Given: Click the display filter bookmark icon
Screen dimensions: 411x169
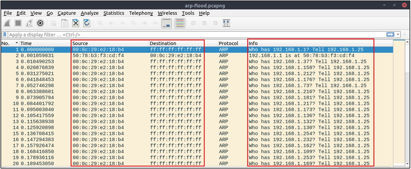Looking at the screenshot, I should click(5, 35).
